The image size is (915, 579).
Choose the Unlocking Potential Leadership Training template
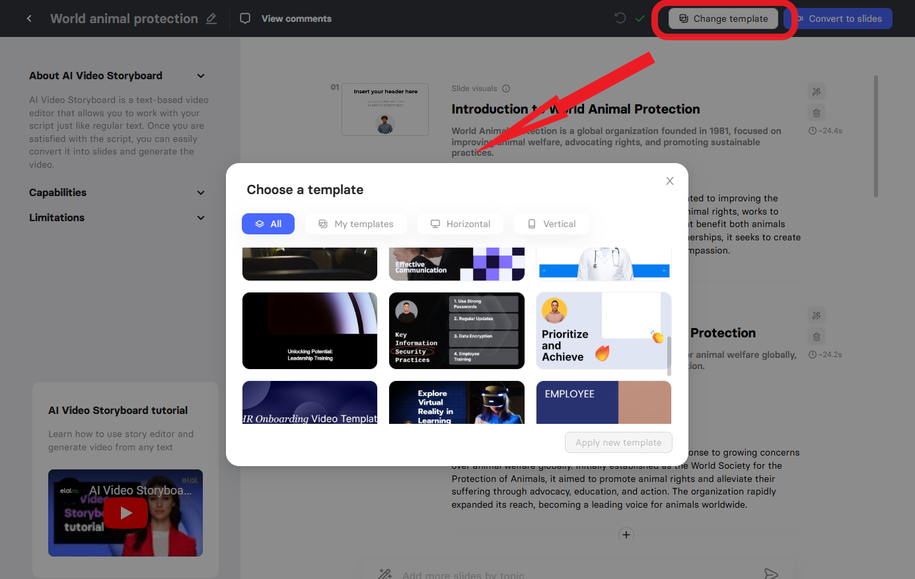[x=310, y=331]
